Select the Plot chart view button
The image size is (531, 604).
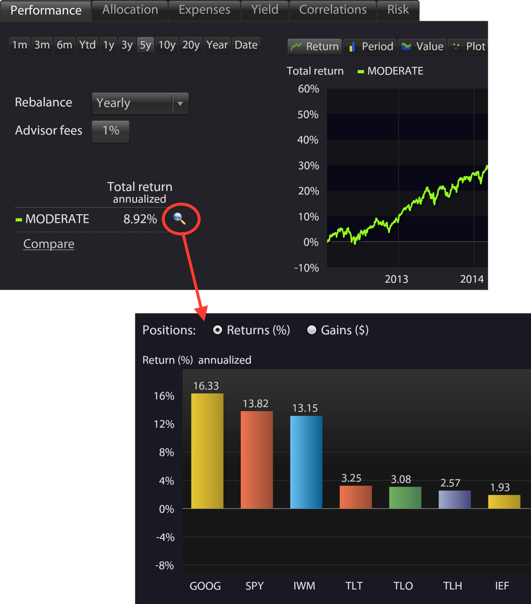468,46
